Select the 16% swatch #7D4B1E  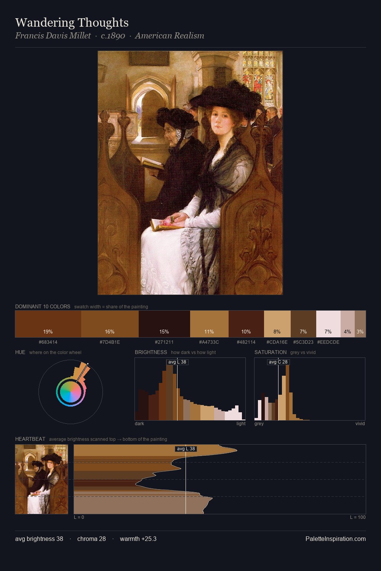(x=110, y=324)
